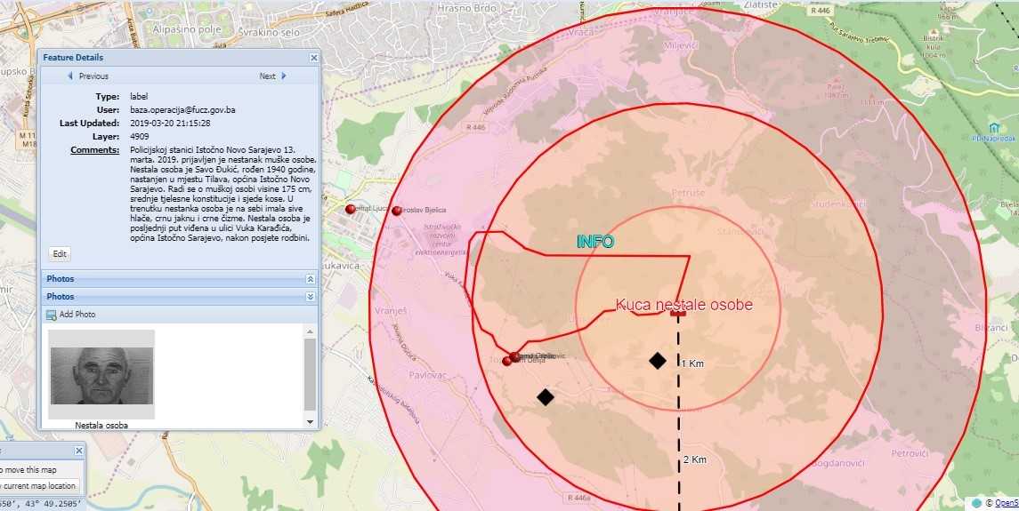Click the Edit button
This screenshot has height=511, width=1019.
[60, 253]
